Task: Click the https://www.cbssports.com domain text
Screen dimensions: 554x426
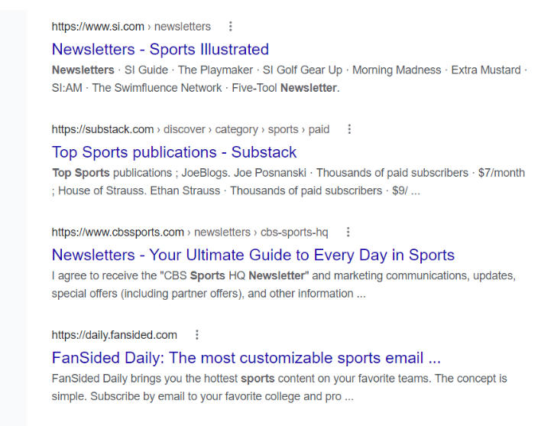Action: (118, 232)
